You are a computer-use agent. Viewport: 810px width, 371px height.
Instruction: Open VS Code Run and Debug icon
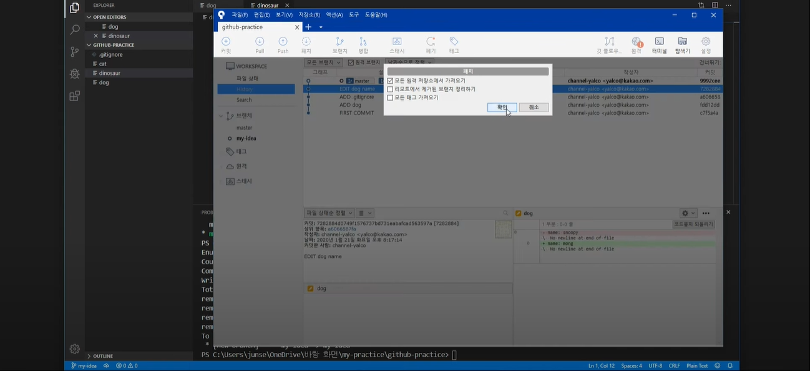coord(74,74)
